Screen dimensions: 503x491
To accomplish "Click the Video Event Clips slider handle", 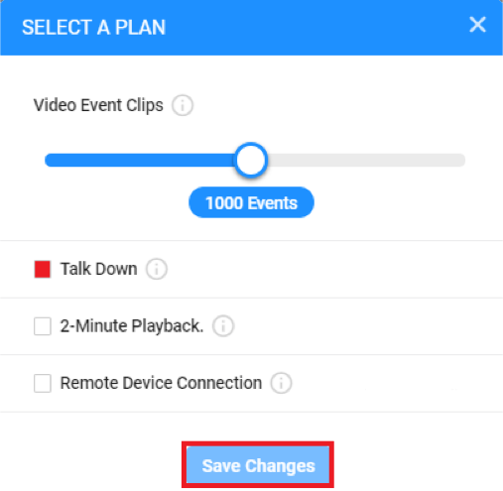I will (251, 160).
